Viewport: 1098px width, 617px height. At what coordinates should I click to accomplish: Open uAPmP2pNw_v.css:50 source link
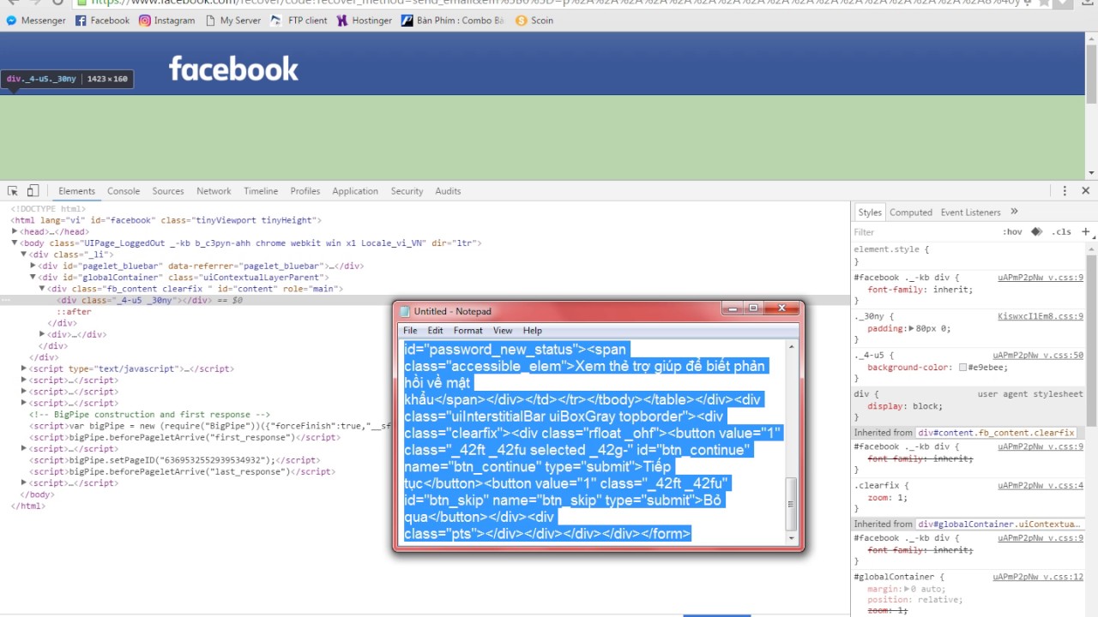click(1038, 355)
